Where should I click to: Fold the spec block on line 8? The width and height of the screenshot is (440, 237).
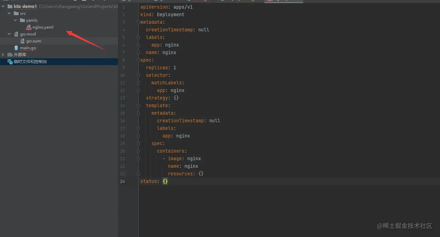coord(138,60)
